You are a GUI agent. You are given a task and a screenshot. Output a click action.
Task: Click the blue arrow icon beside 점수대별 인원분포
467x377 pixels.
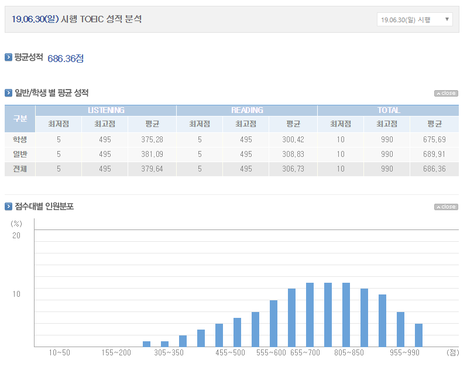[8, 207]
